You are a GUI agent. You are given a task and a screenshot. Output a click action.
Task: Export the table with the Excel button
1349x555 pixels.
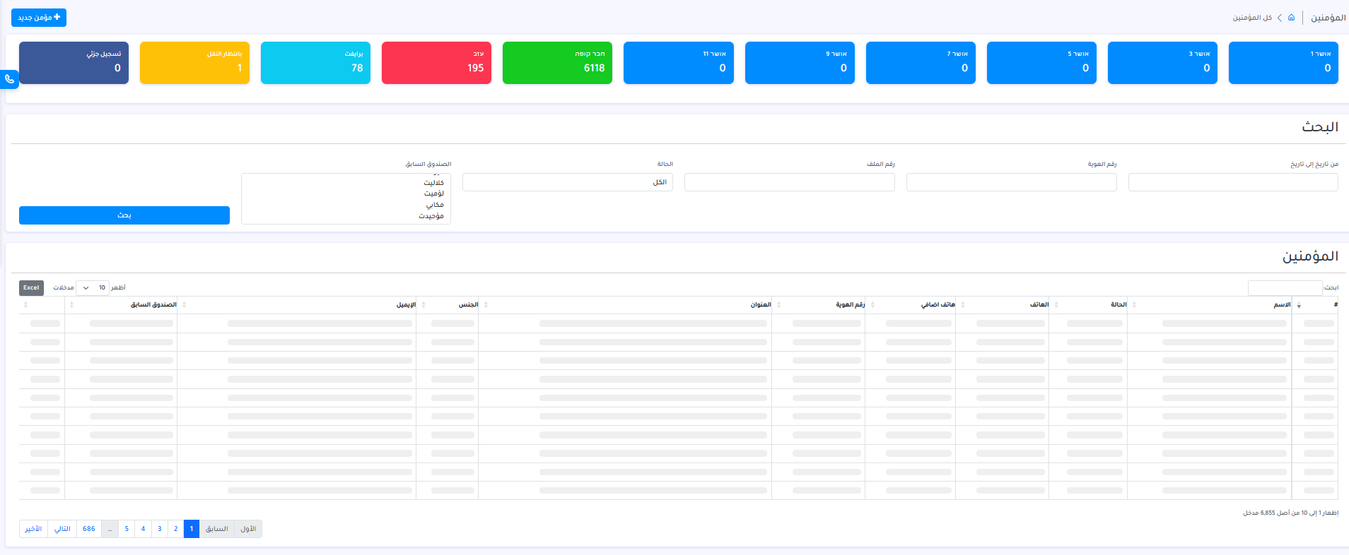pyautogui.click(x=31, y=288)
